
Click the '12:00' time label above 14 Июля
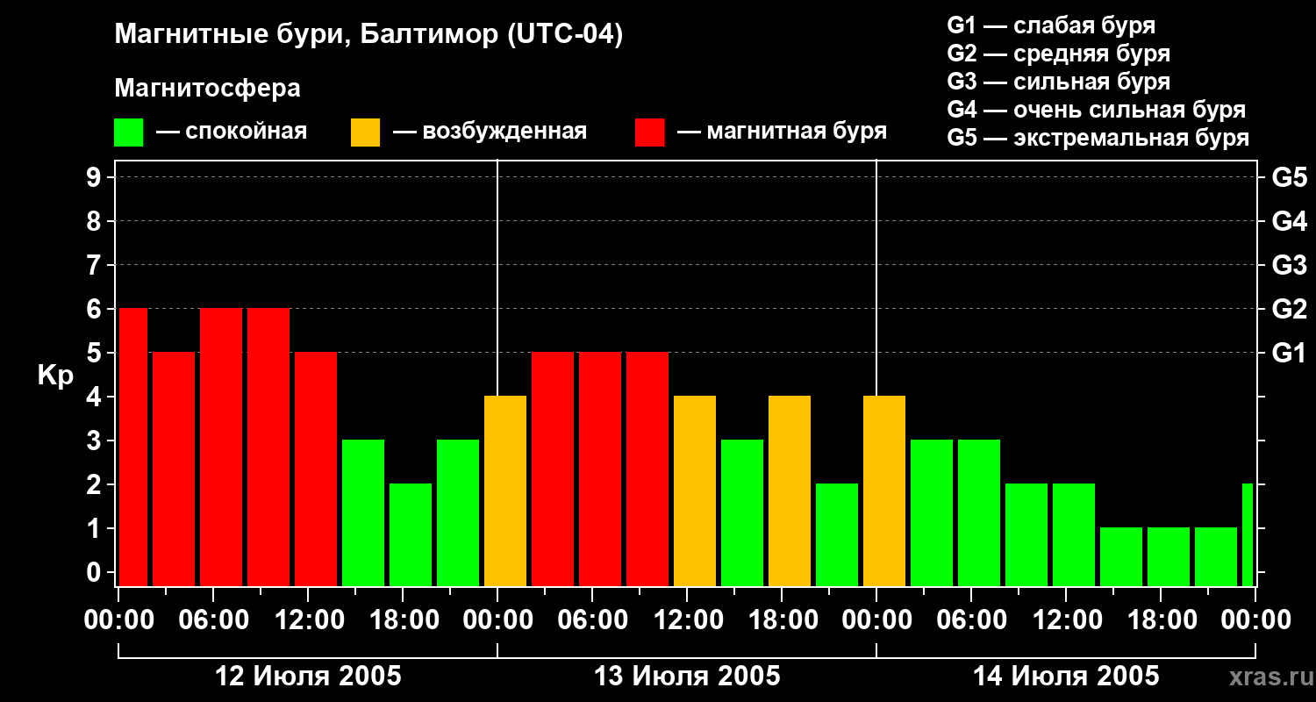[1066, 620]
